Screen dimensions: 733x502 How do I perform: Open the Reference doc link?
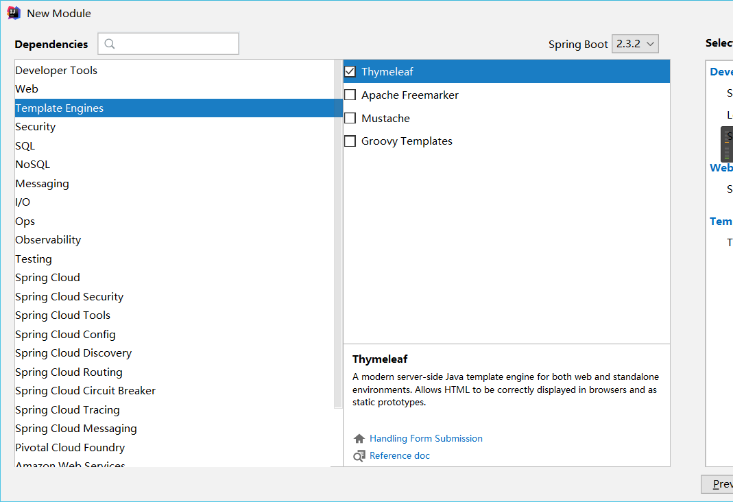click(x=400, y=456)
